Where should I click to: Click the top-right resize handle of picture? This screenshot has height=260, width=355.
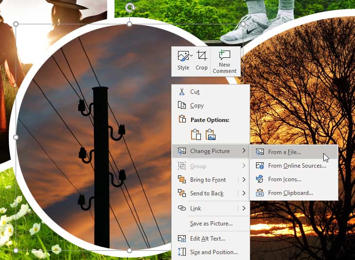[243, 24]
